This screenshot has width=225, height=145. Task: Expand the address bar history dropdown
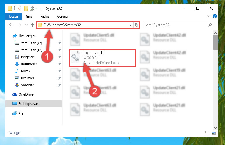pos(130,25)
